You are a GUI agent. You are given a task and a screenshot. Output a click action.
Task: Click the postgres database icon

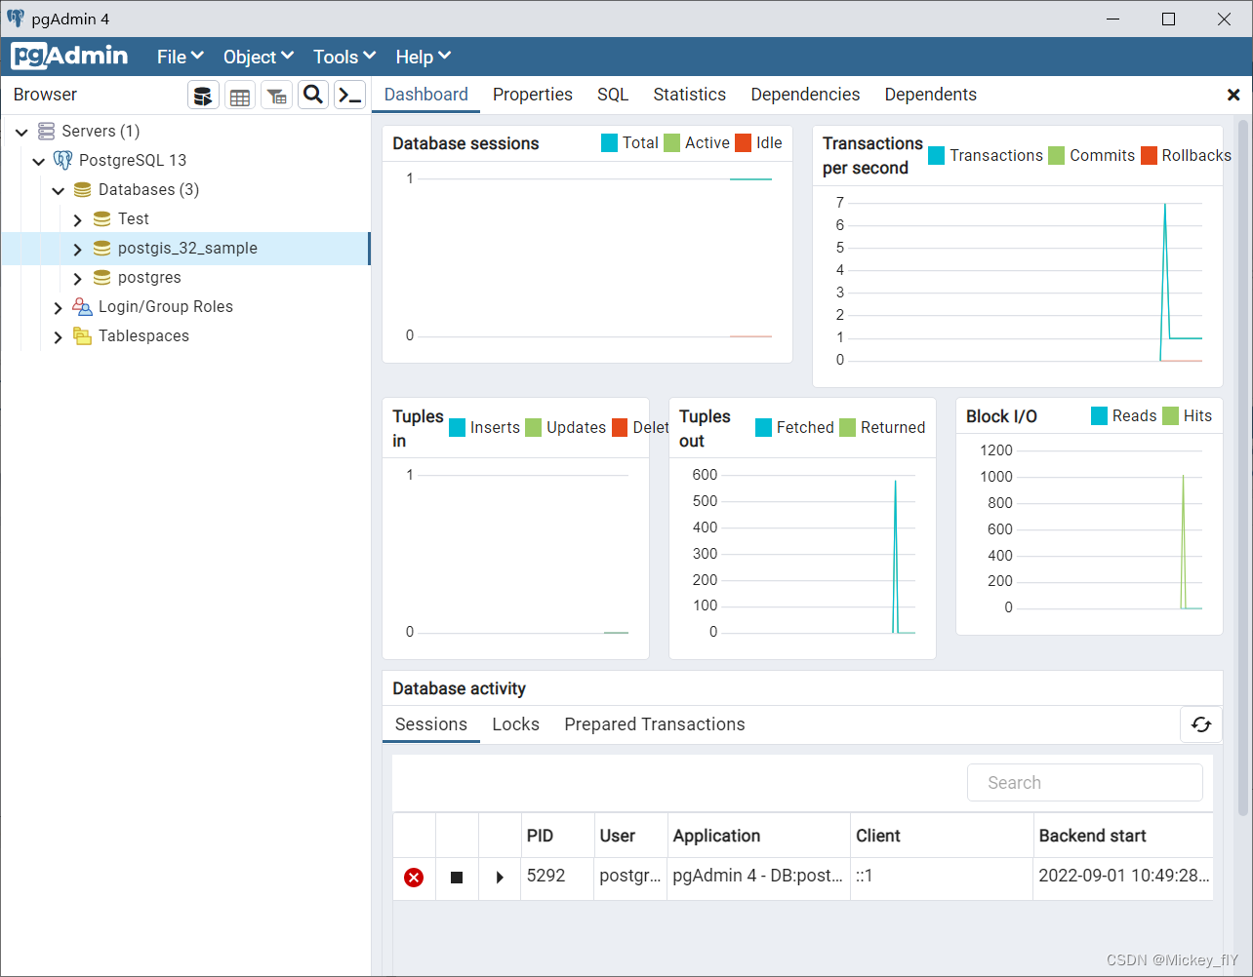[101, 277]
